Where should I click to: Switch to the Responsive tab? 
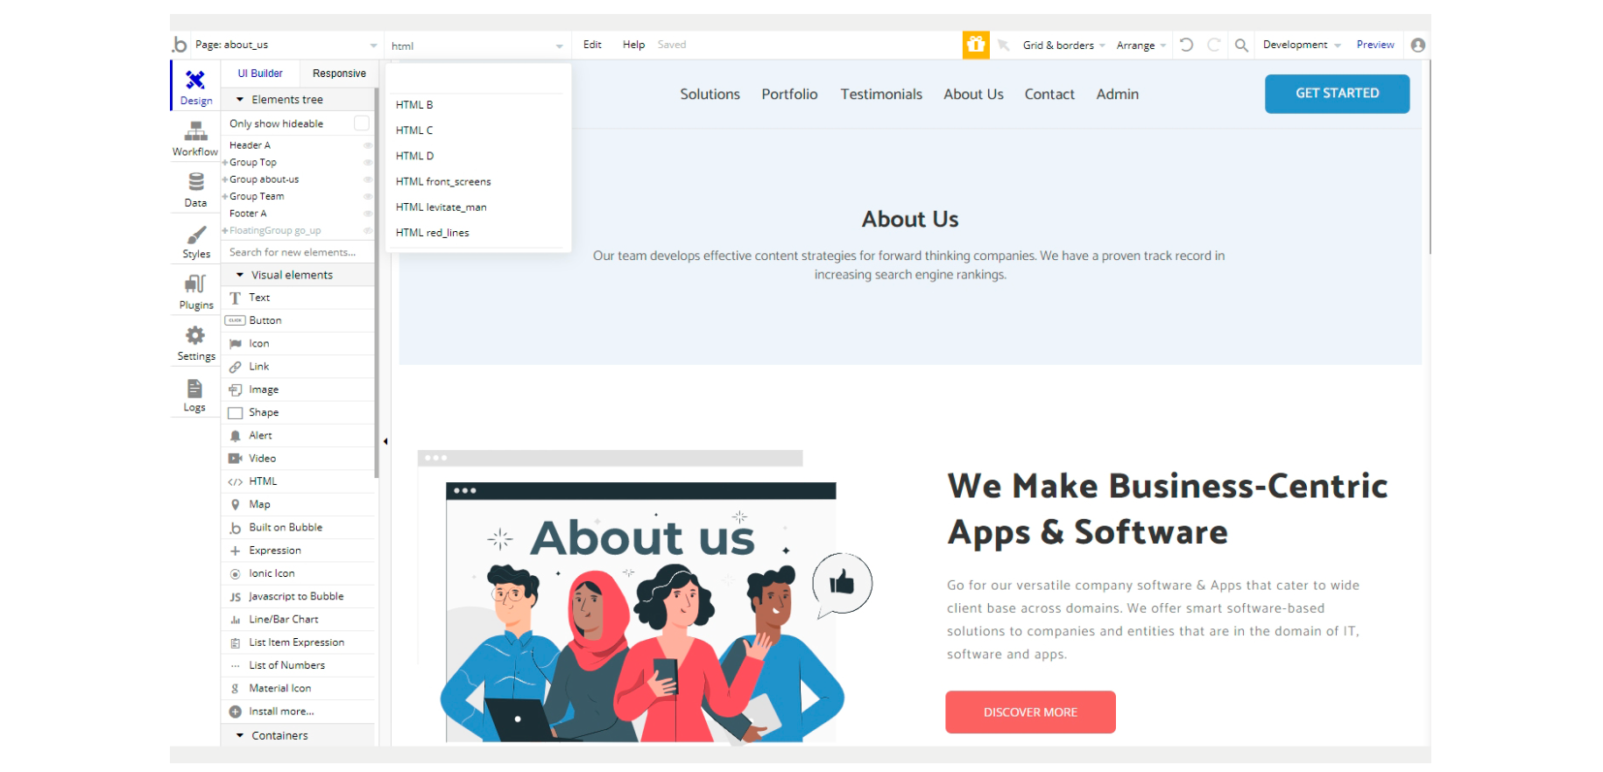(339, 74)
